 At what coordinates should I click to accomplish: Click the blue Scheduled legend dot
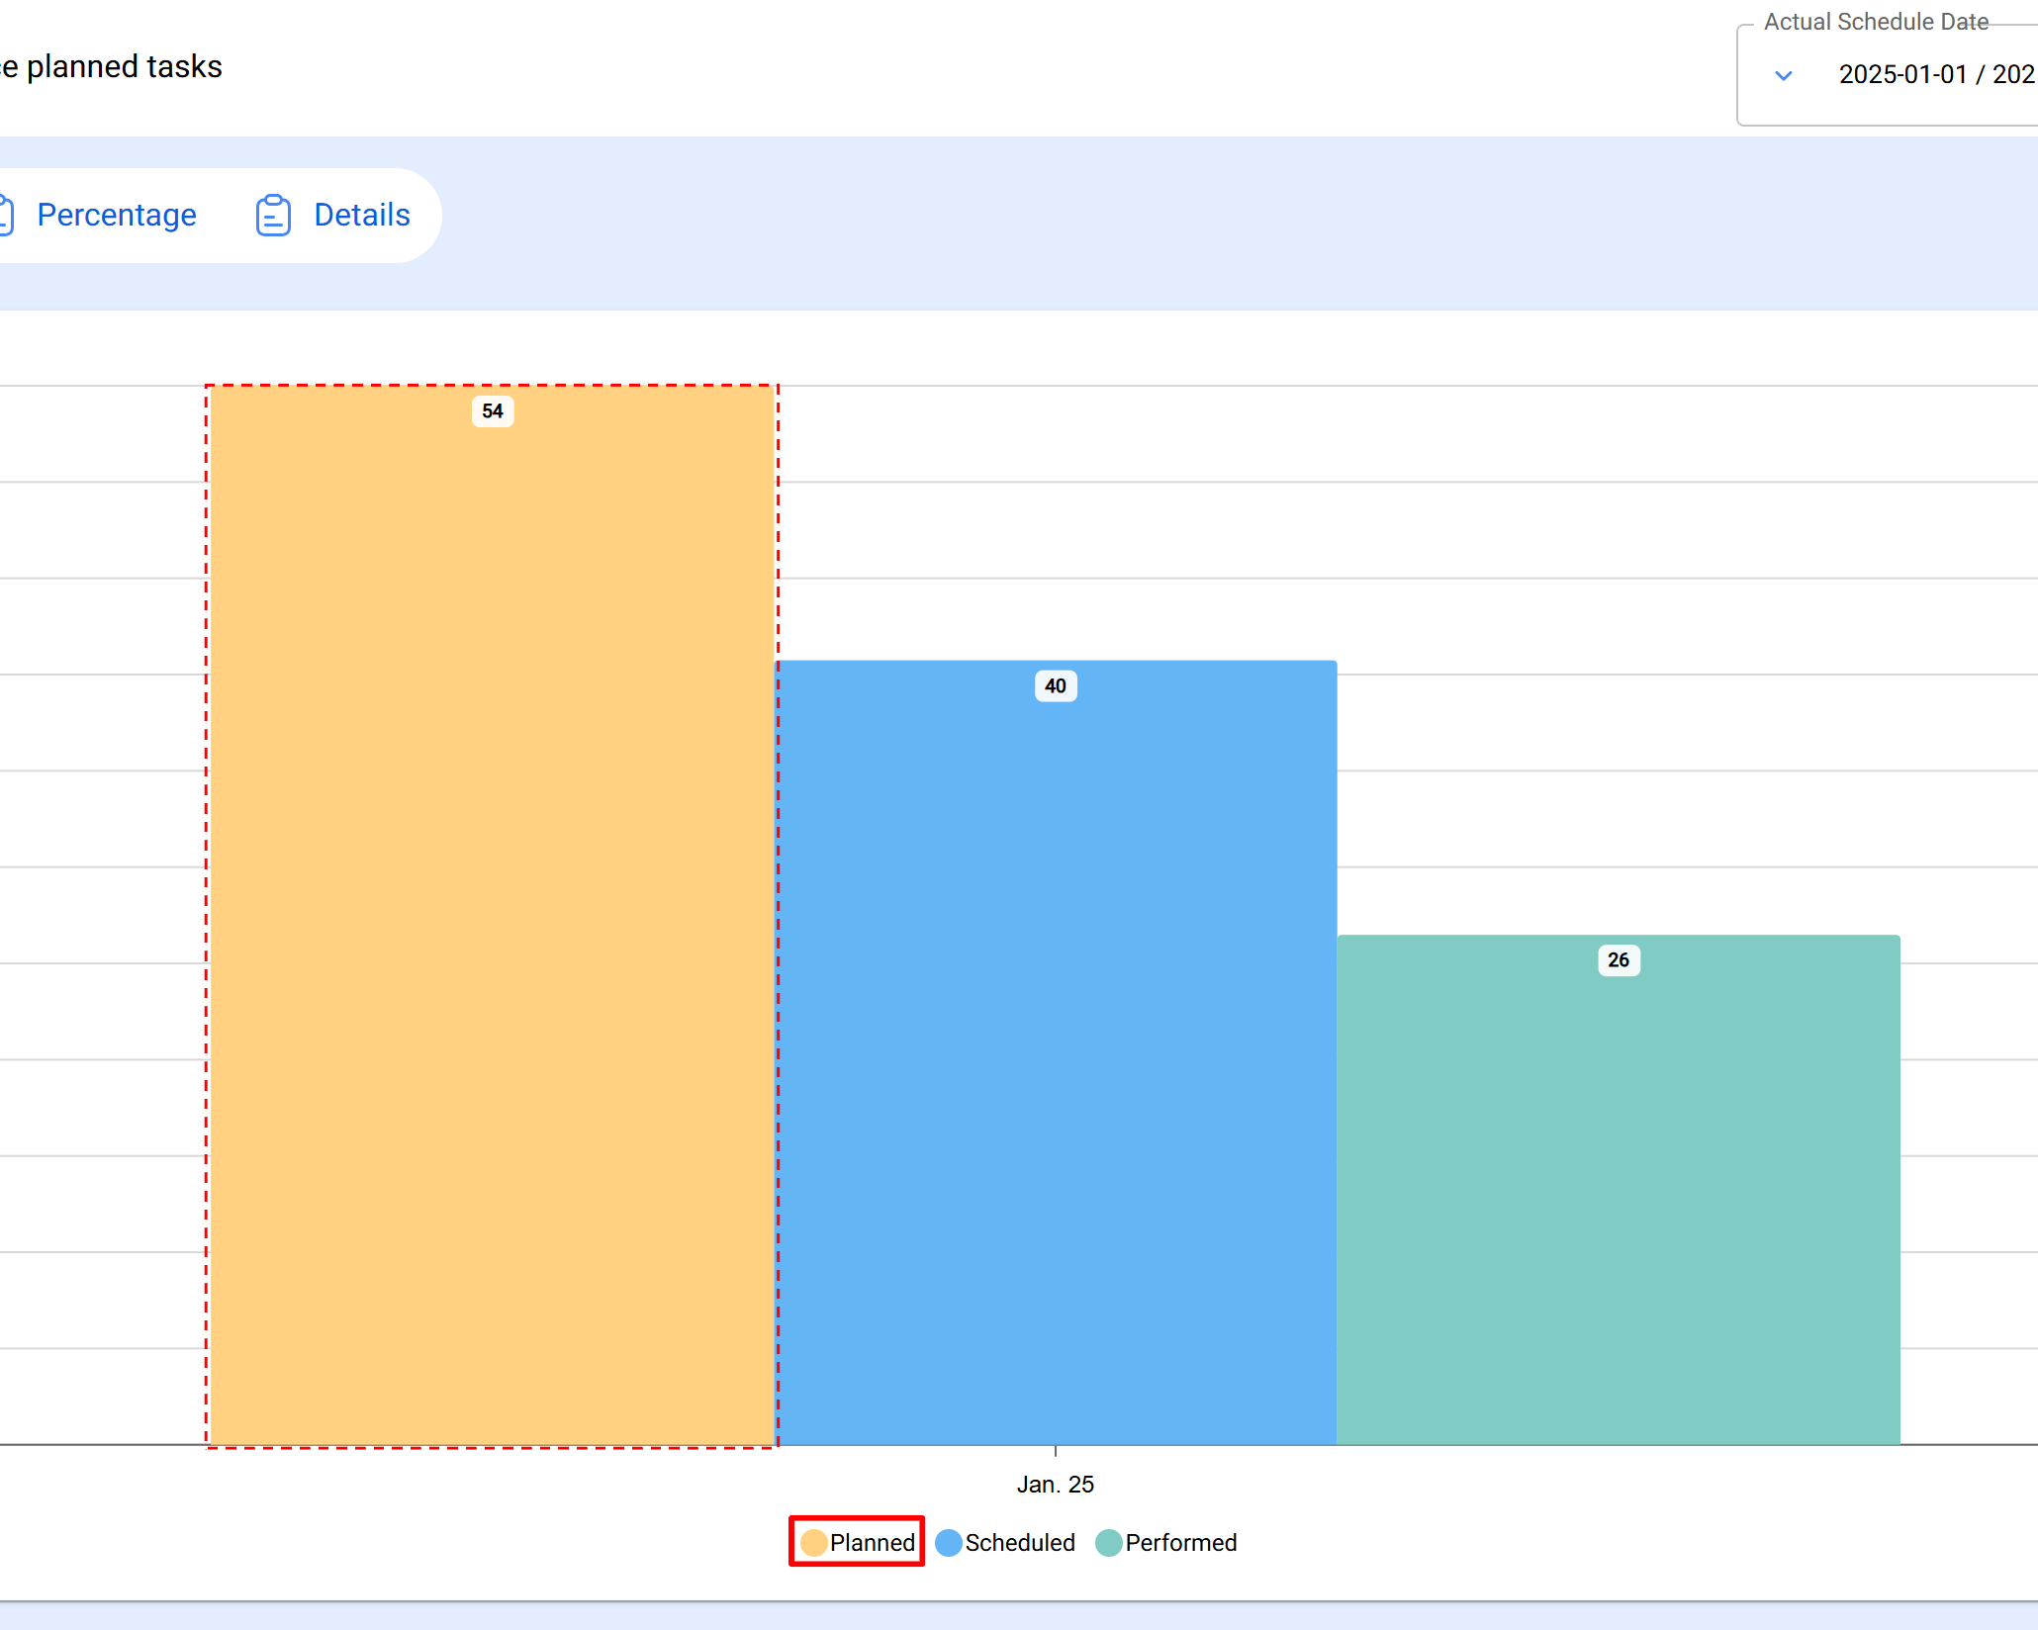click(x=948, y=1543)
